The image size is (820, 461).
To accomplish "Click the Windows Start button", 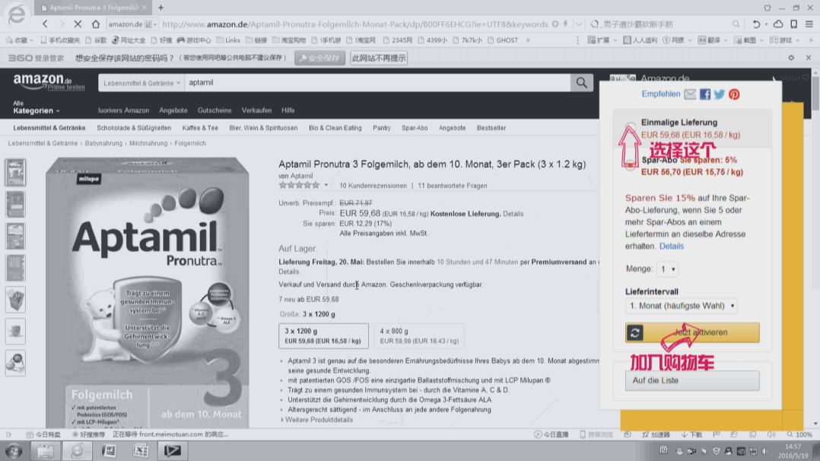I will click(x=14, y=450).
